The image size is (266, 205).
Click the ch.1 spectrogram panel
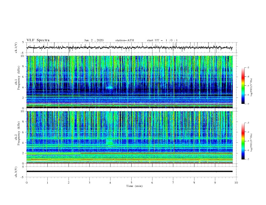pos(129,82)
